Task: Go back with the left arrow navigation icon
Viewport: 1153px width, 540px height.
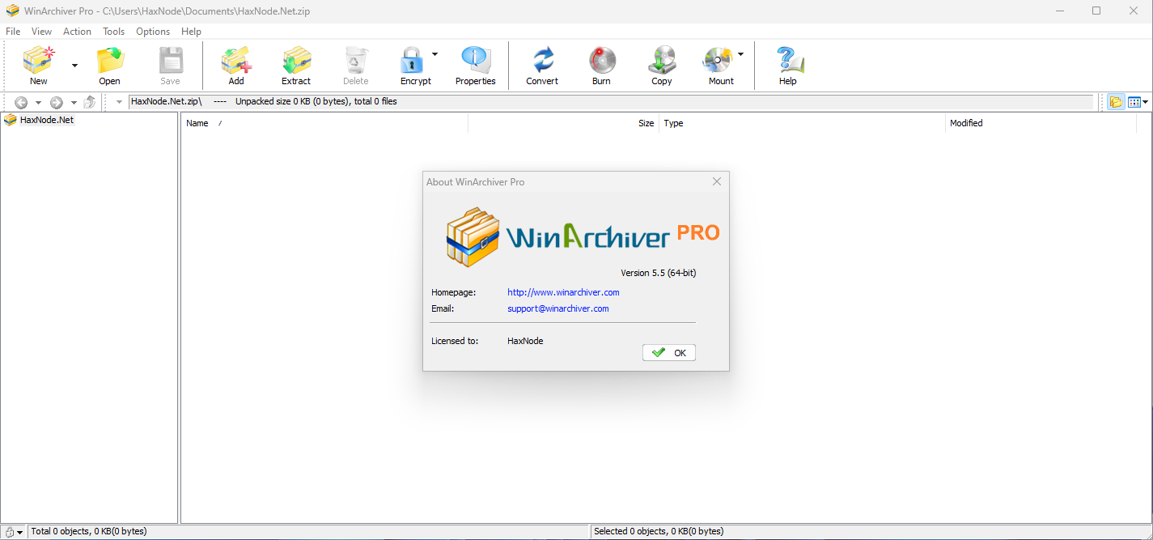Action: 21,102
